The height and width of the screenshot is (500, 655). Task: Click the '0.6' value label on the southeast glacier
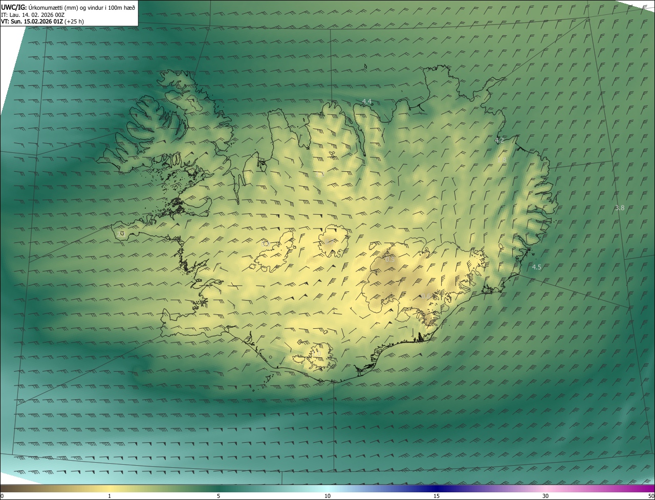click(426, 297)
